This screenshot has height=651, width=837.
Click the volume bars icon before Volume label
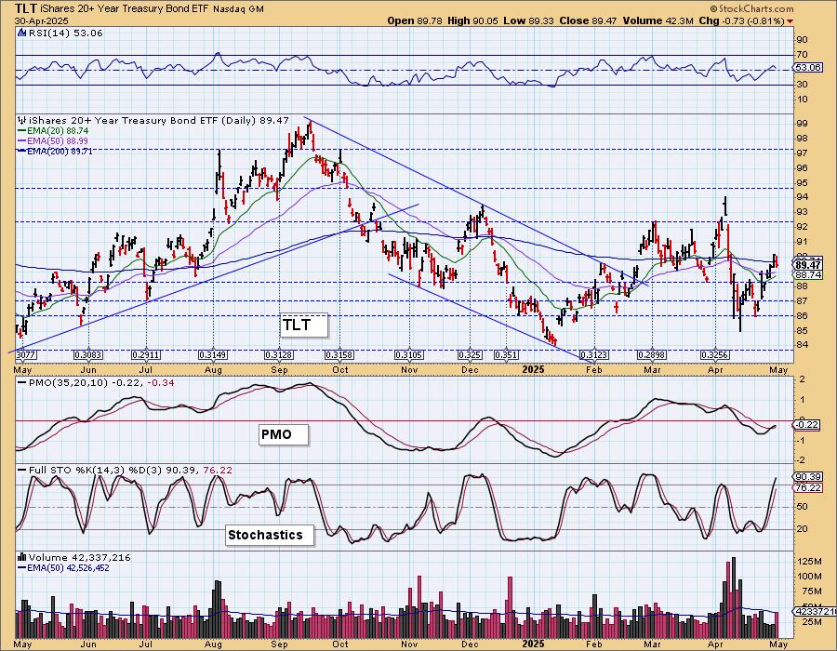(21, 557)
